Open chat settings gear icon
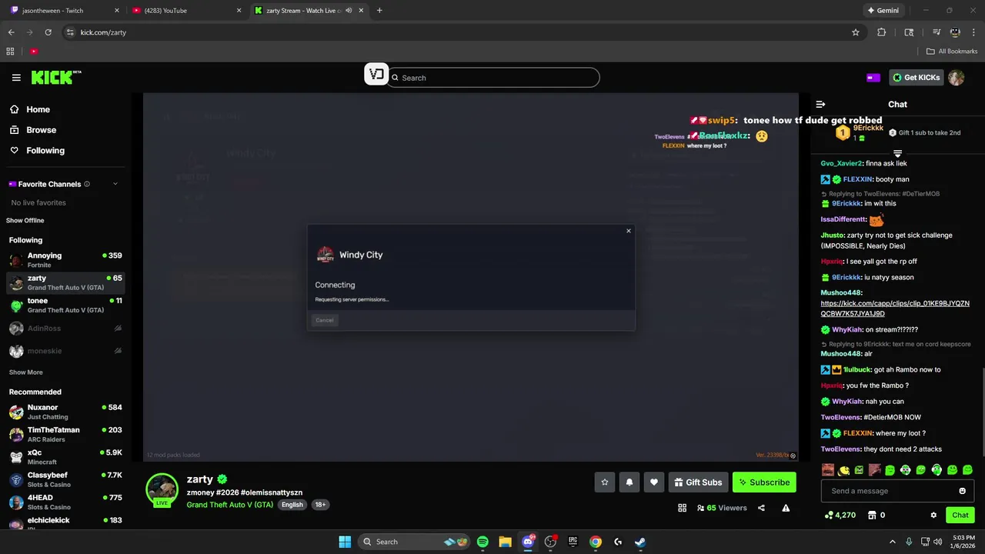The height and width of the screenshot is (554, 985). tap(933, 516)
